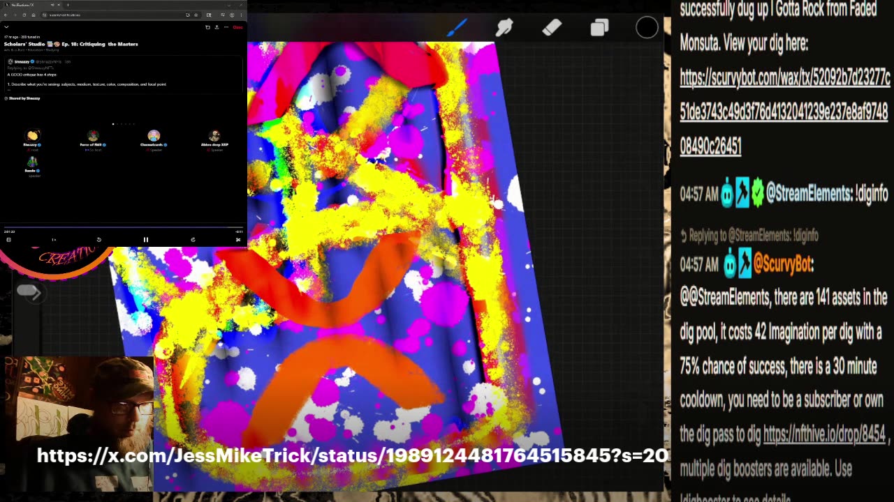The image size is (894, 502).
Task: Select the Eraser tool in Procreate
Action: tap(552, 28)
